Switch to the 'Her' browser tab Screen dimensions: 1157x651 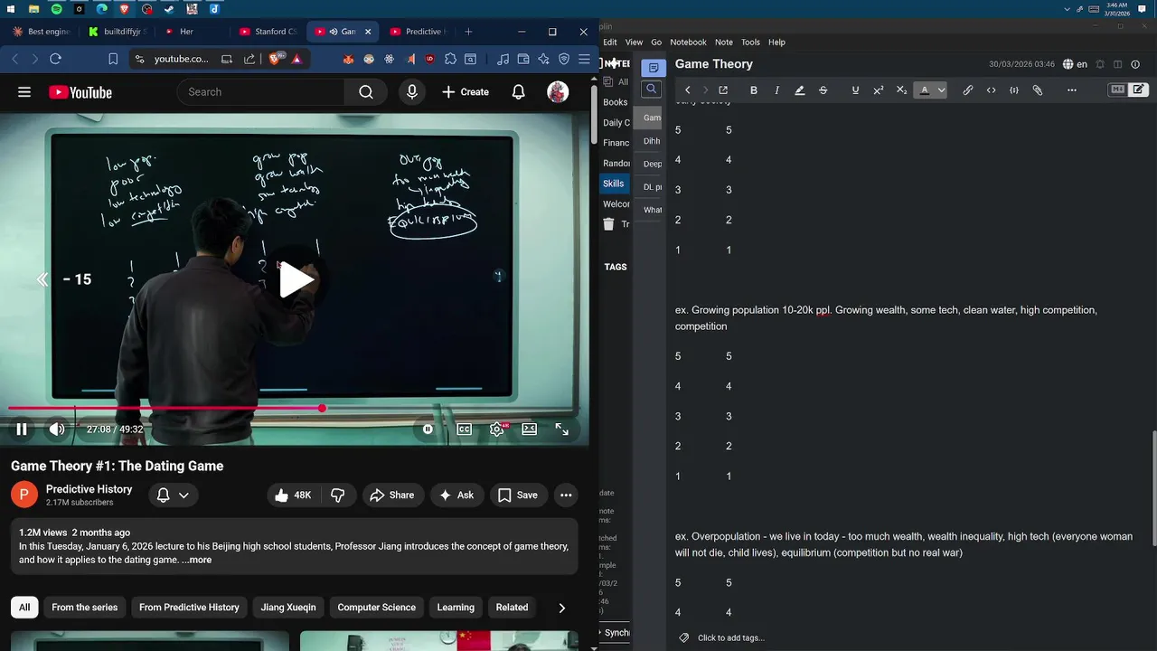coord(185,32)
